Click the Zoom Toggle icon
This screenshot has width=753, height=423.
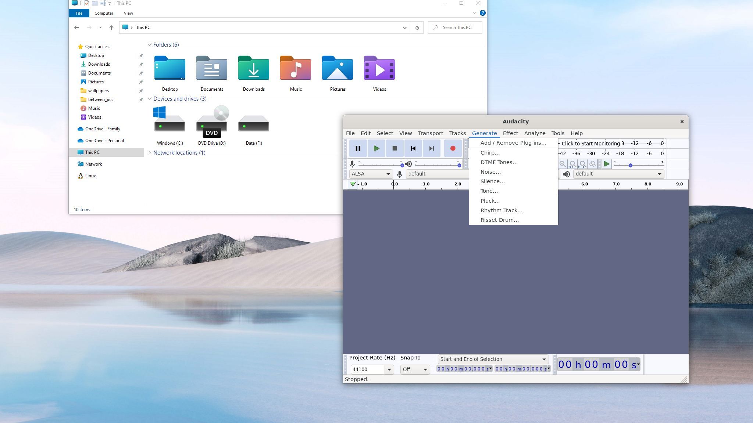click(x=592, y=164)
